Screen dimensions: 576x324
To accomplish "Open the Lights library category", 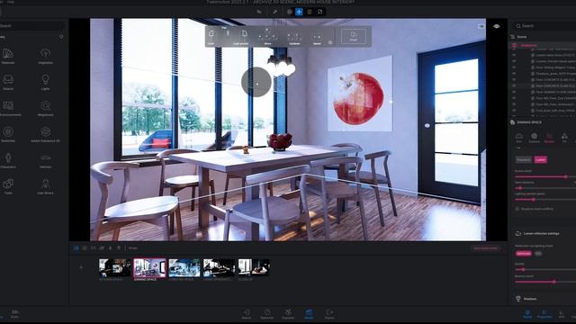I will (45, 82).
